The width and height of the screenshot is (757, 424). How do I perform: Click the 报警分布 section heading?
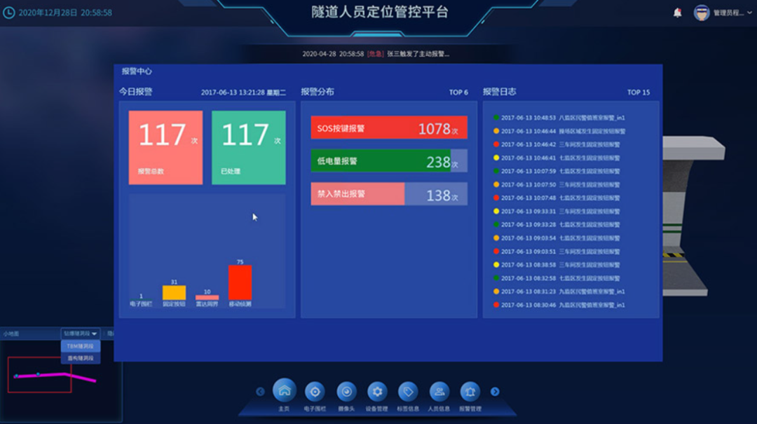[x=318, y=92]
